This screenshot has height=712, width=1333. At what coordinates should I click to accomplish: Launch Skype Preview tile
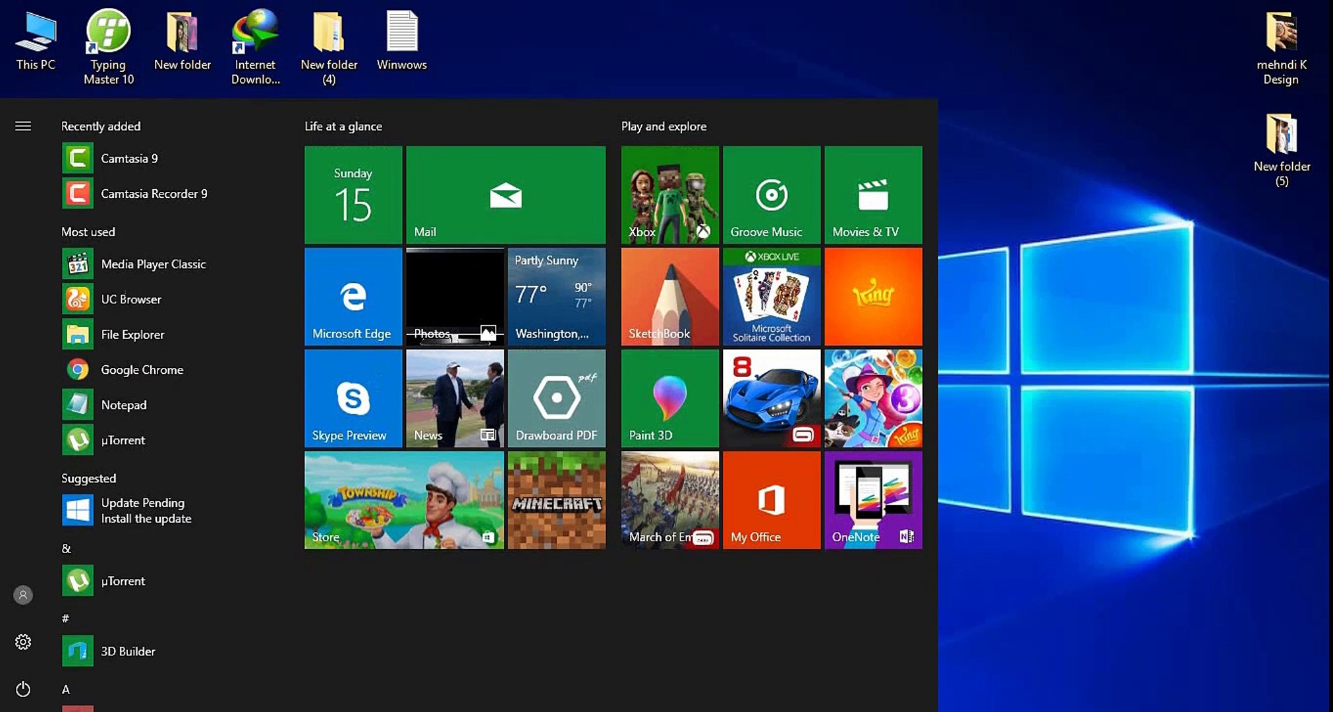point(353,398)
